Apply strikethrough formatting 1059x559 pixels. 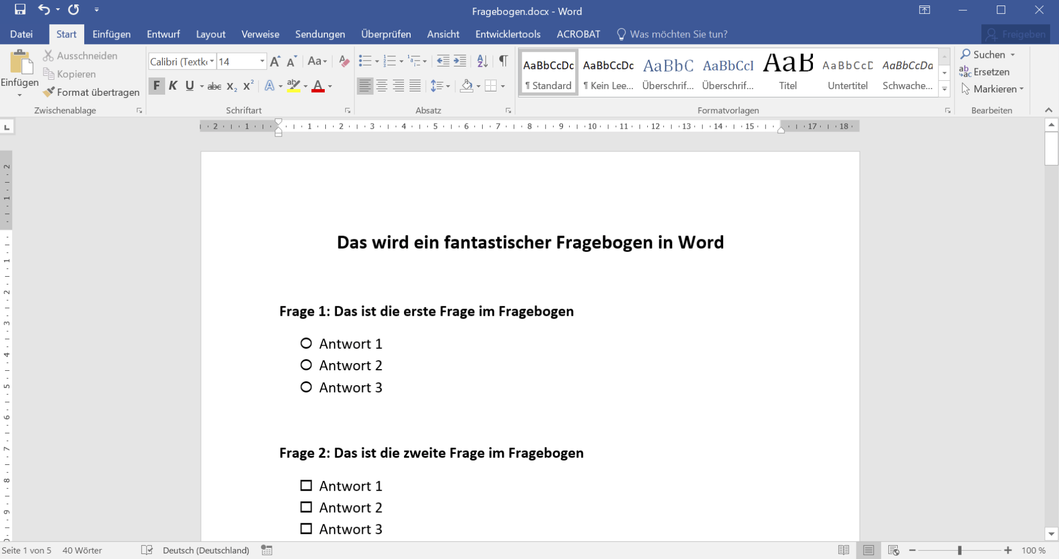coord(214,85)
